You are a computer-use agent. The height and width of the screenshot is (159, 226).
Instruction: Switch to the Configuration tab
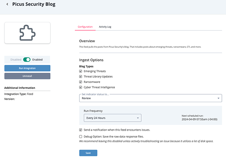pos(85,27)
